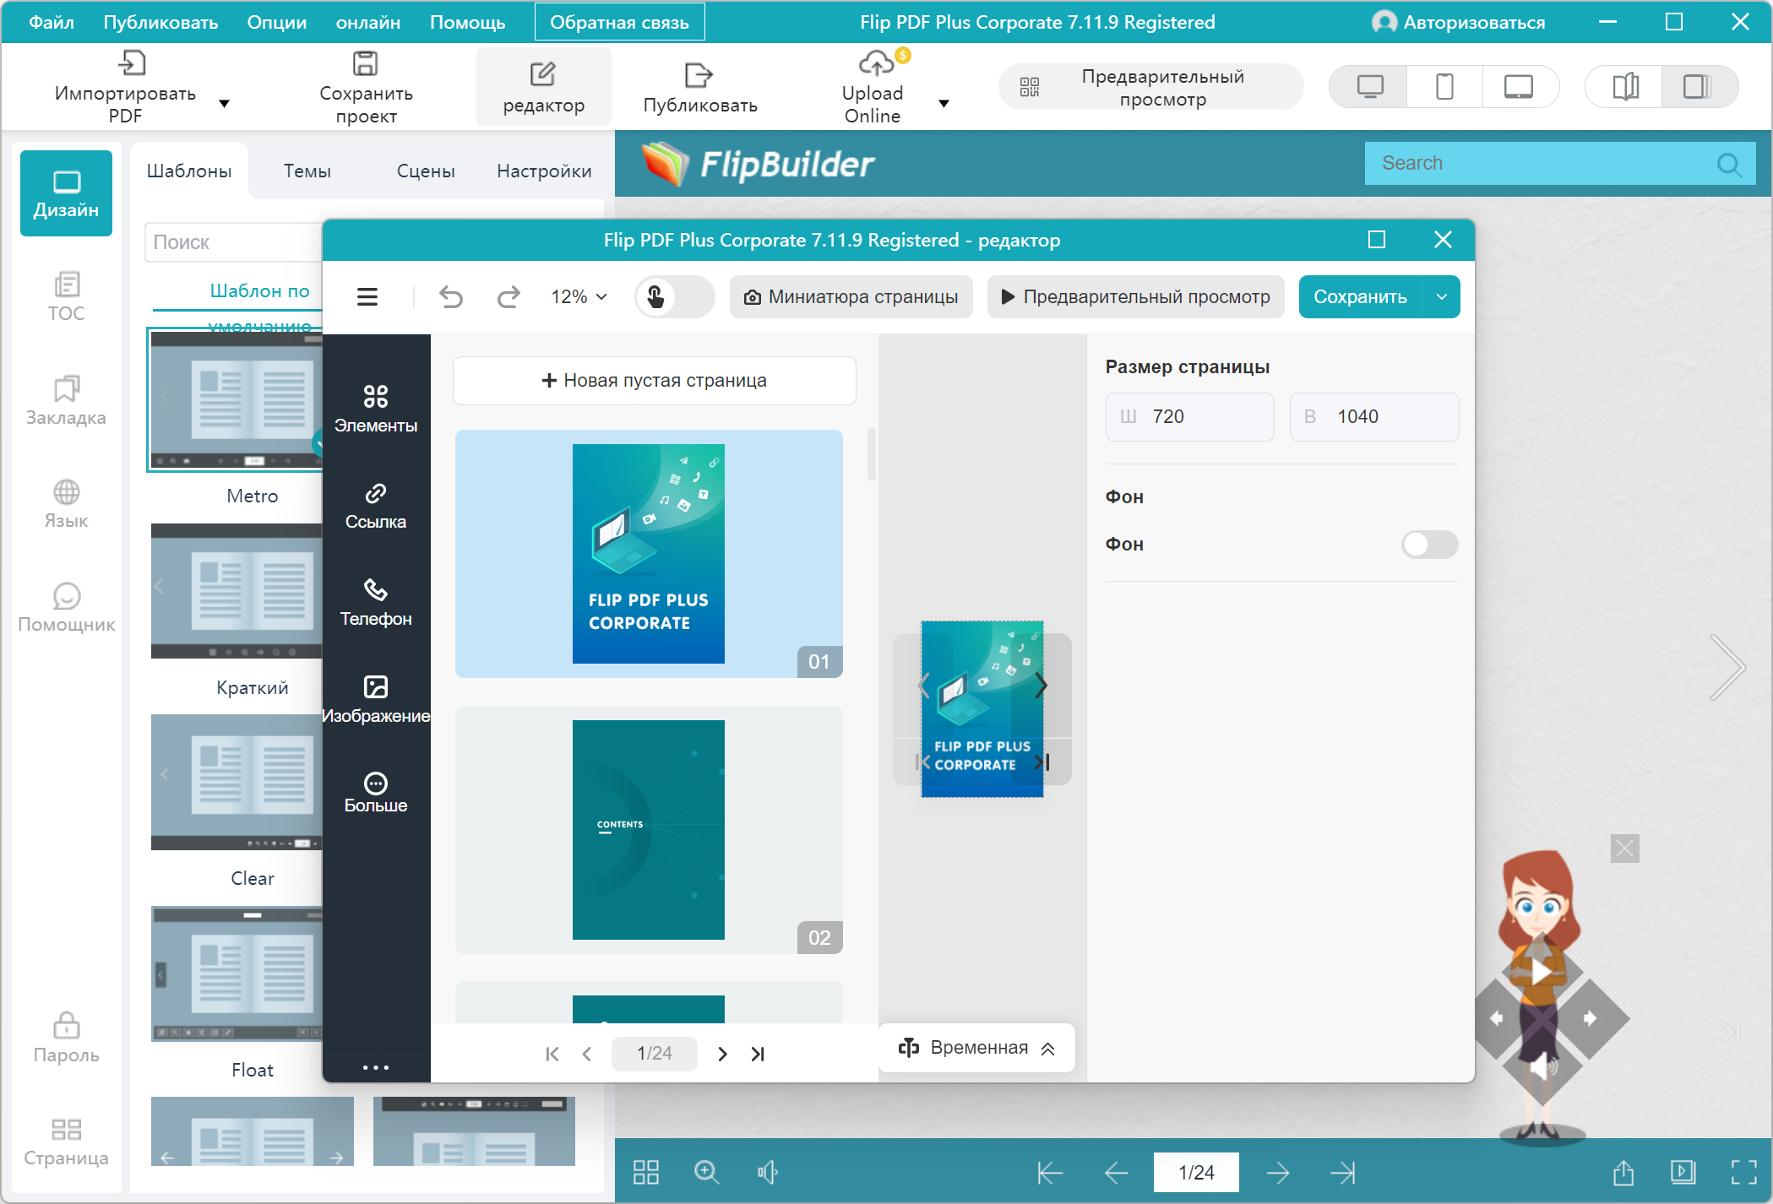1773x1204 pixels.
Task: Add a new blank page
Action: tap(655, 381)
